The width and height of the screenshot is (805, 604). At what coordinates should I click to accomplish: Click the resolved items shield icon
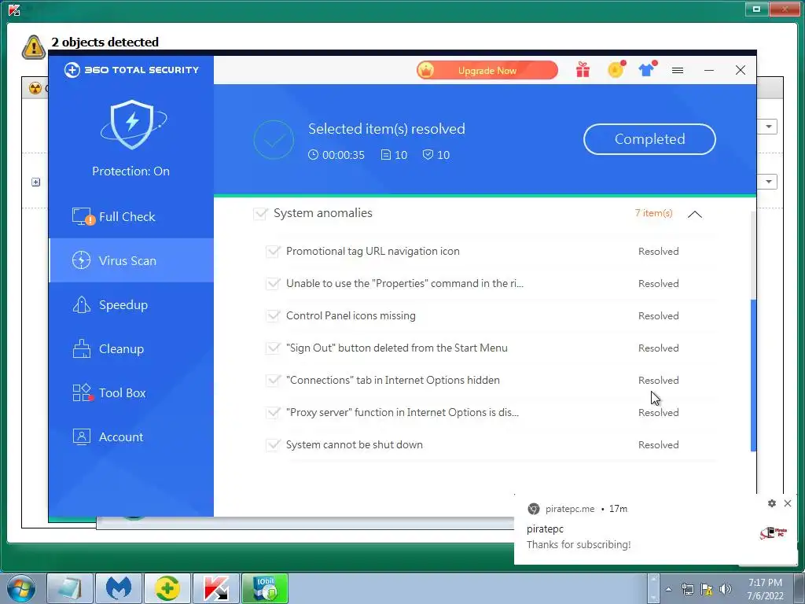428,155
